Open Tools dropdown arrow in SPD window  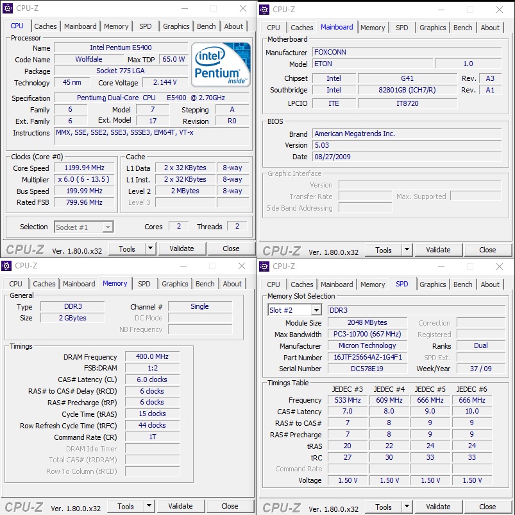click(x=407, y=507)
